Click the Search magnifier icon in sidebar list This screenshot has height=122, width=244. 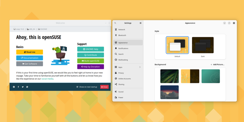point(116,54)
